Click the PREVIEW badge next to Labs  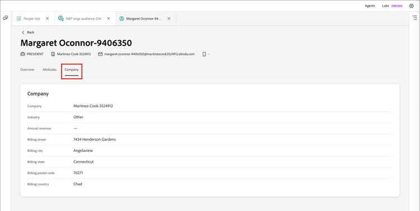(x=397, y=6)
